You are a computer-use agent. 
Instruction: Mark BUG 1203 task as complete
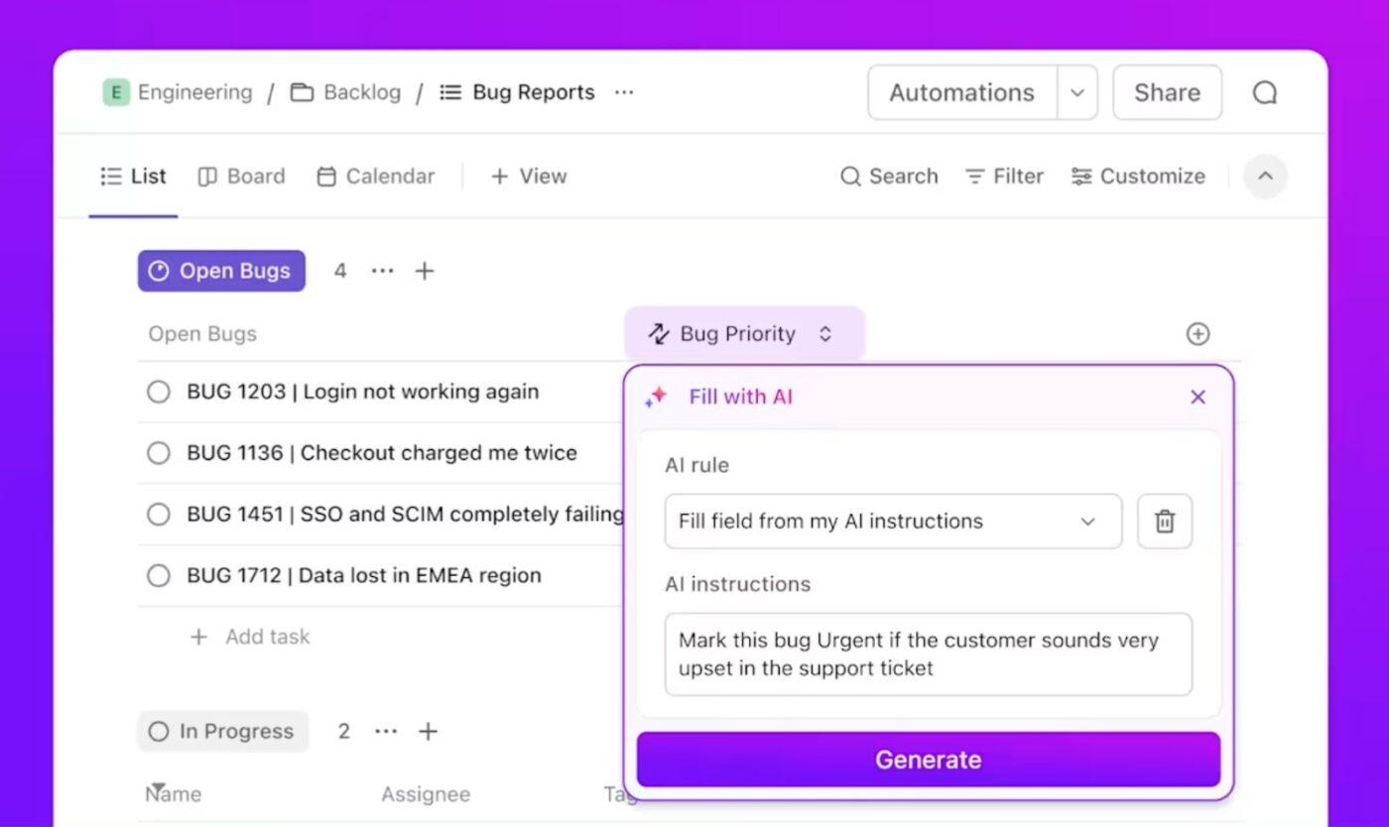tap(159, 392)
